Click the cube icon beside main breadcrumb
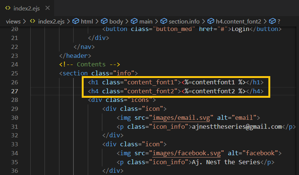The width and height of the screenshot is (299, 175). [x=134, y=21]
